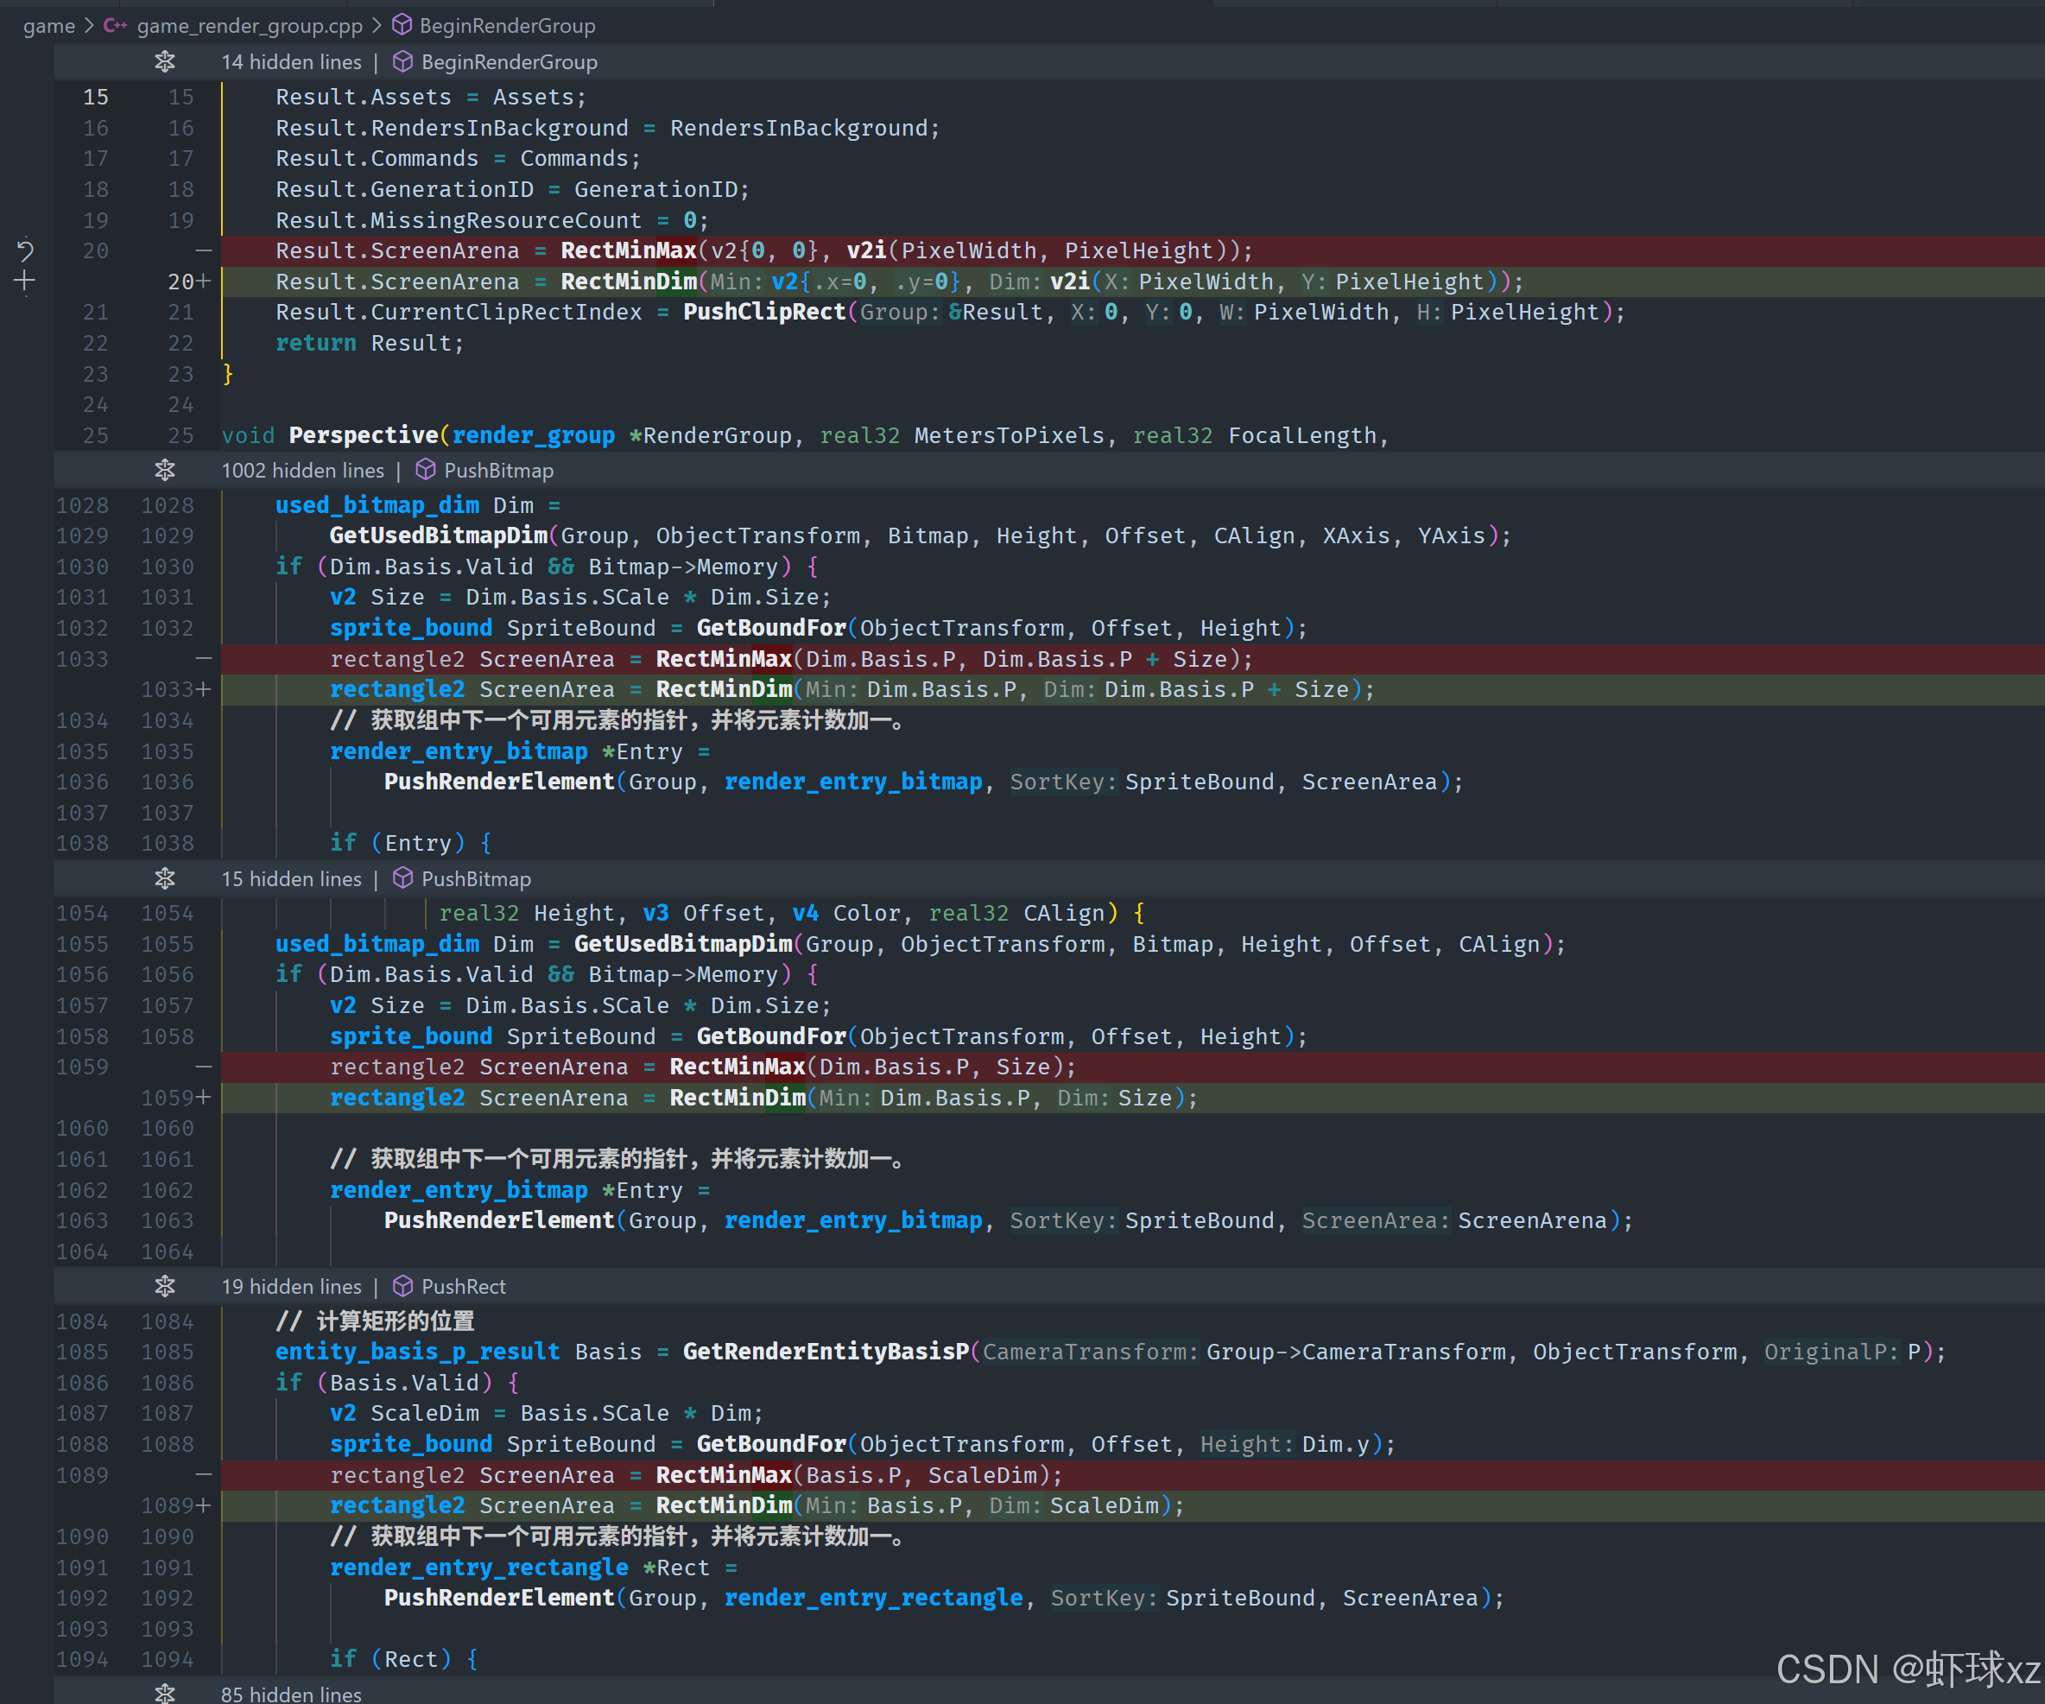Click the unfold icon beside 14 hidden lines
This screenshot has width=2045, height=1704.
165,62
